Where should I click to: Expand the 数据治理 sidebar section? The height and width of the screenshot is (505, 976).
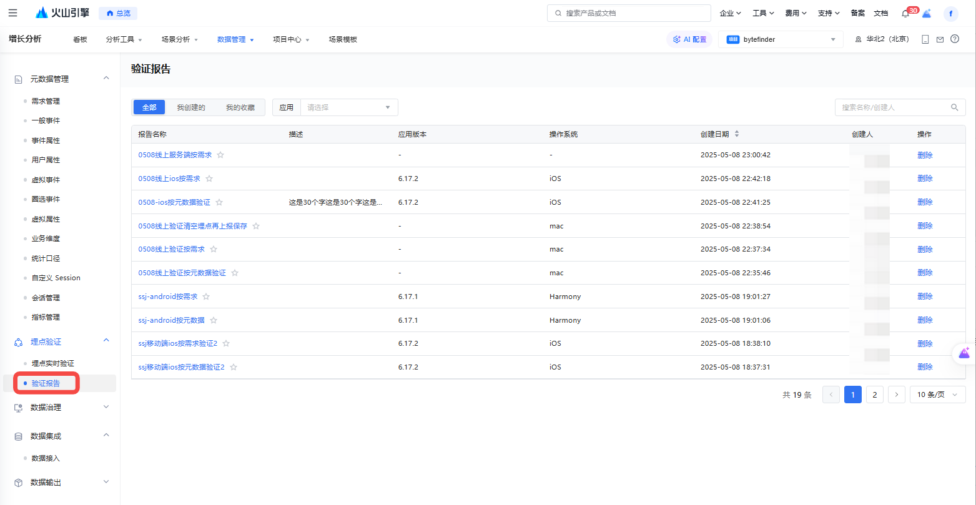pyautogui.click(x=106, y=406)
